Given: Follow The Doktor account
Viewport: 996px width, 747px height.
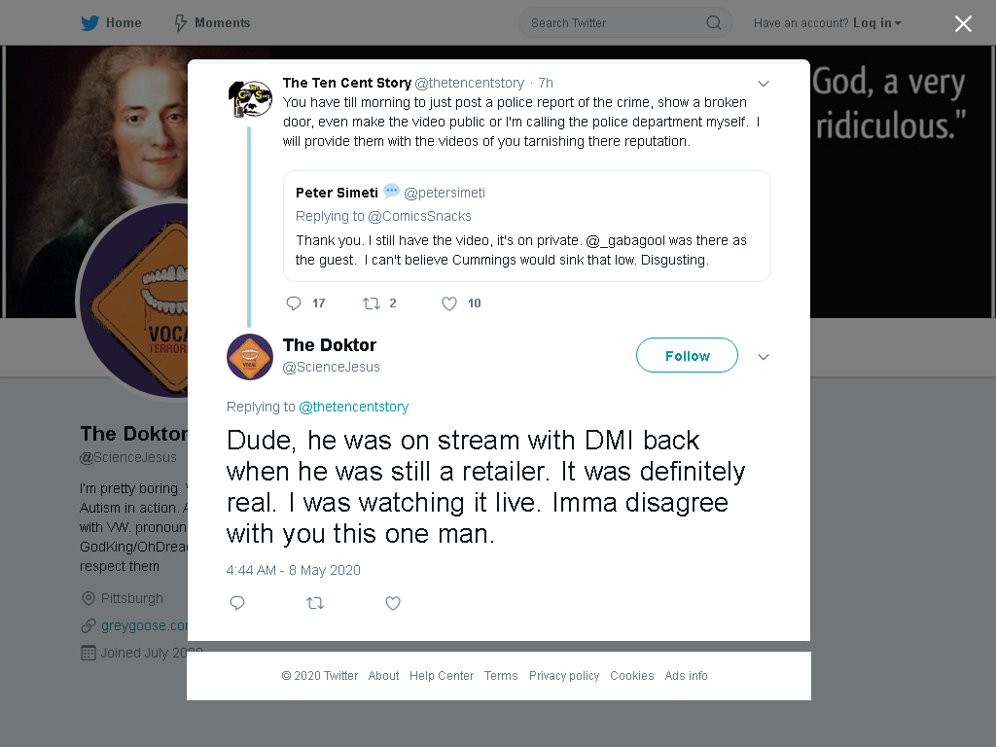Looking at the screenshot, I should click(x=687, y=355).
